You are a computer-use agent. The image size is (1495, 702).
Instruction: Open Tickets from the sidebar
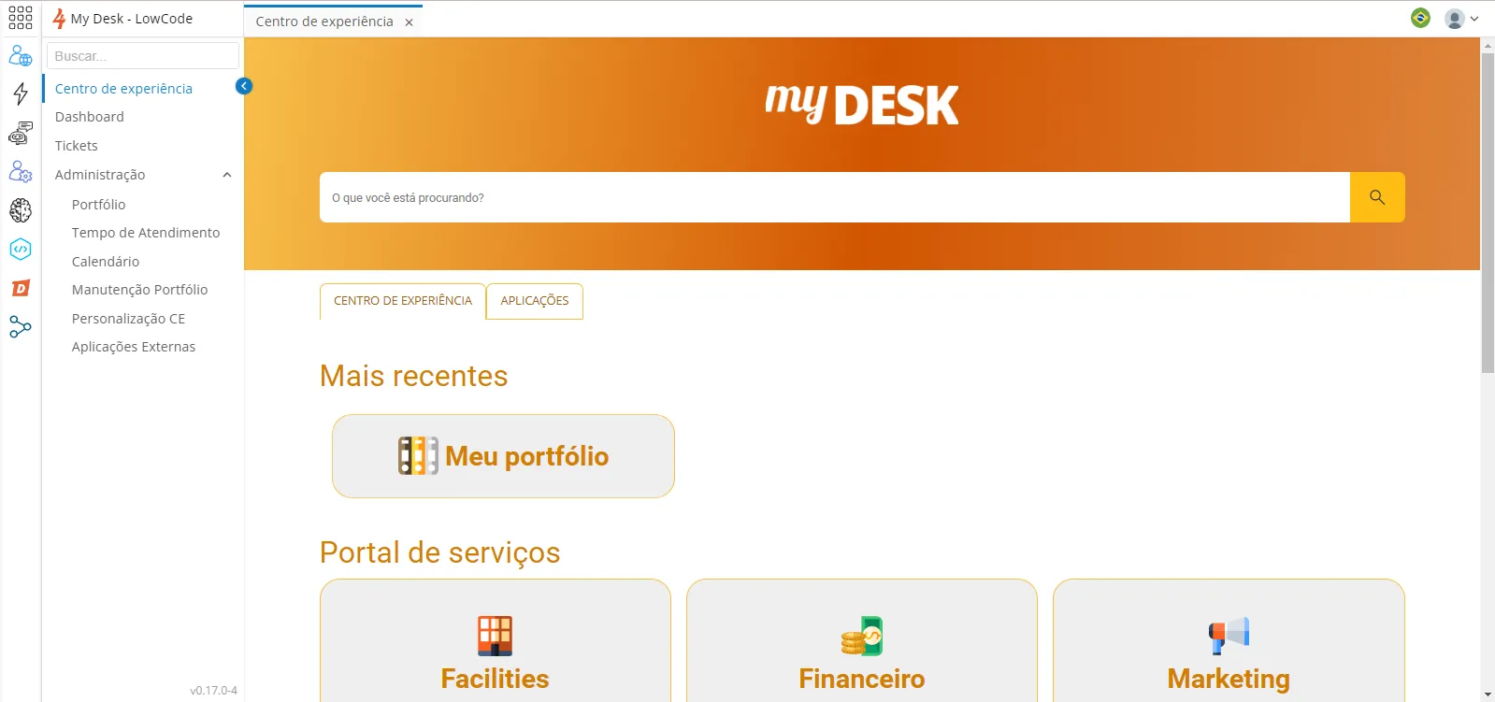click(x=77, y=146)
